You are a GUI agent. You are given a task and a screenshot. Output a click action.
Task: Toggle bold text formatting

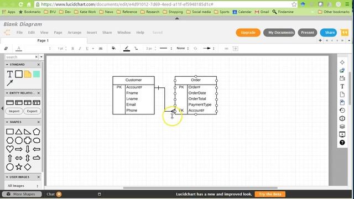tap(72, 49)
